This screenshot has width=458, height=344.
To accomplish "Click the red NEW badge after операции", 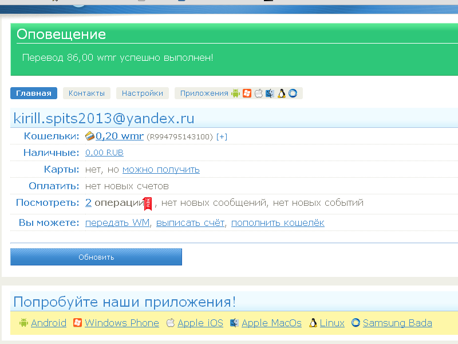I will [x=148, y=204].
